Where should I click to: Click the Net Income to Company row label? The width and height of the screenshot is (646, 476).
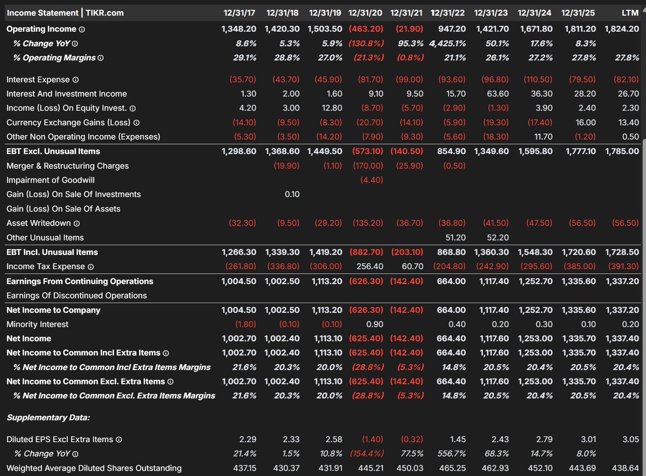(x=53, y=310)
